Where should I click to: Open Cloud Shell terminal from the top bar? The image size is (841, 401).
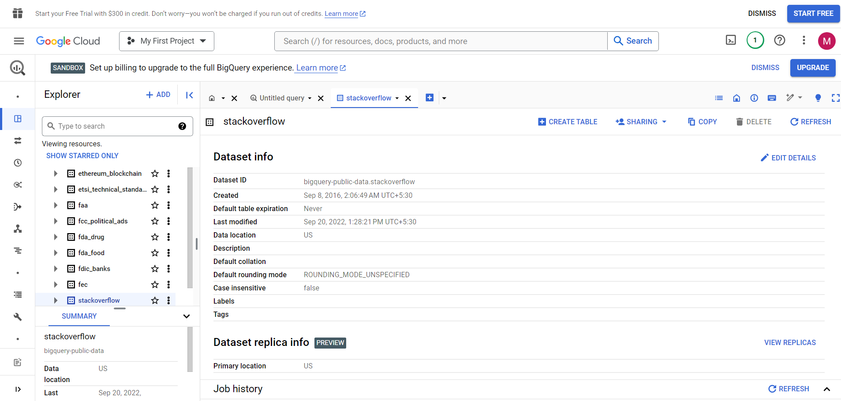coord(731,40)
